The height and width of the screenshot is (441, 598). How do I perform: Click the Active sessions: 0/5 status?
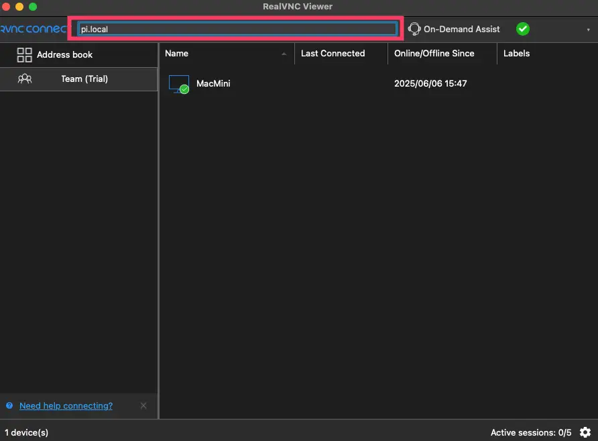(x=531, y=432)
